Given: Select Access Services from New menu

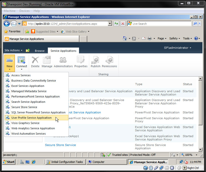Looking at the screenshot, I should pos(36,75).
